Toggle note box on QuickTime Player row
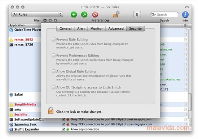 click(x=185, y=30)
